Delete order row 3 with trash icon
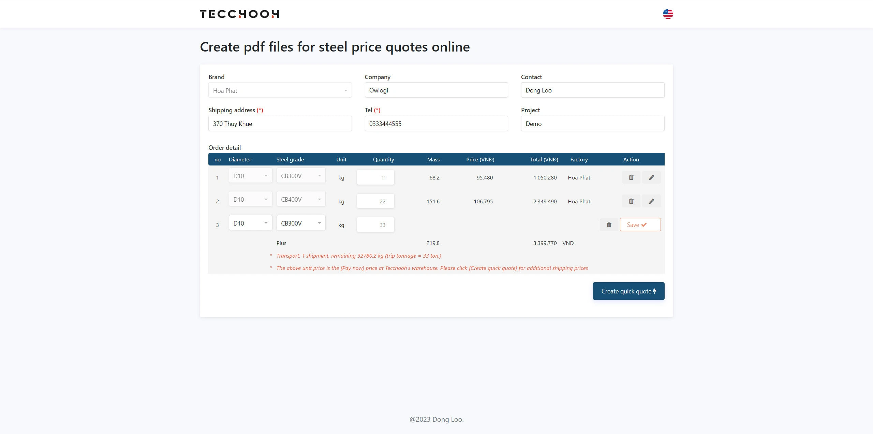Viewport: 873px width, 434px height. pos(609,225)
